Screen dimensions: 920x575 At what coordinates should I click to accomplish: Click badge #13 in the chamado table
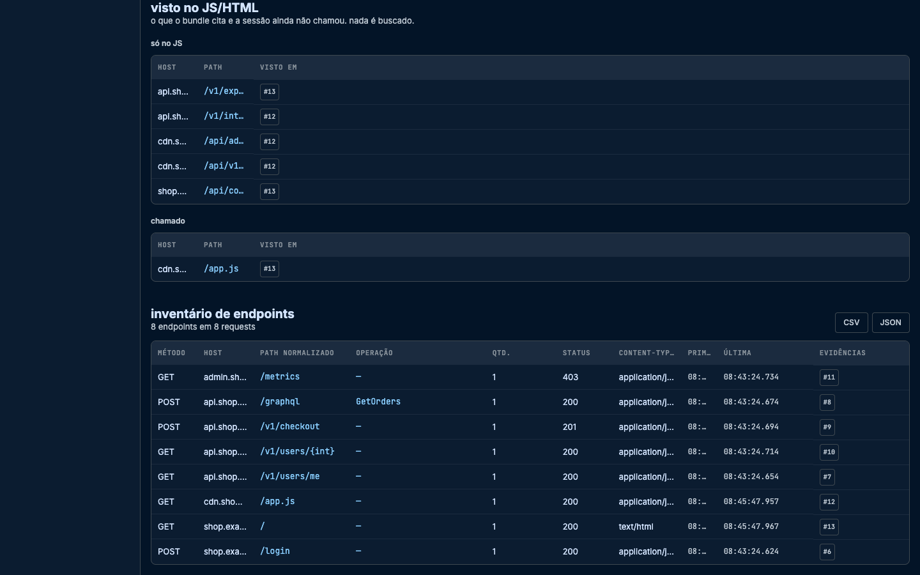270,269
